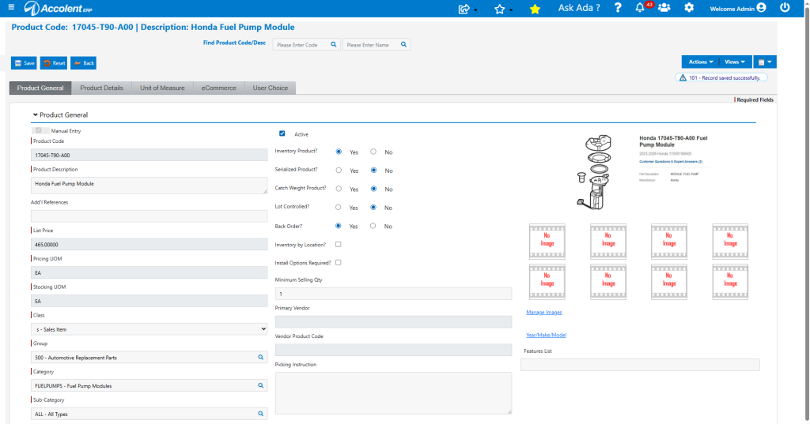Click the Primary Vendor field
The height and width of the screenshot is (424, 810).
pos(394,322)
